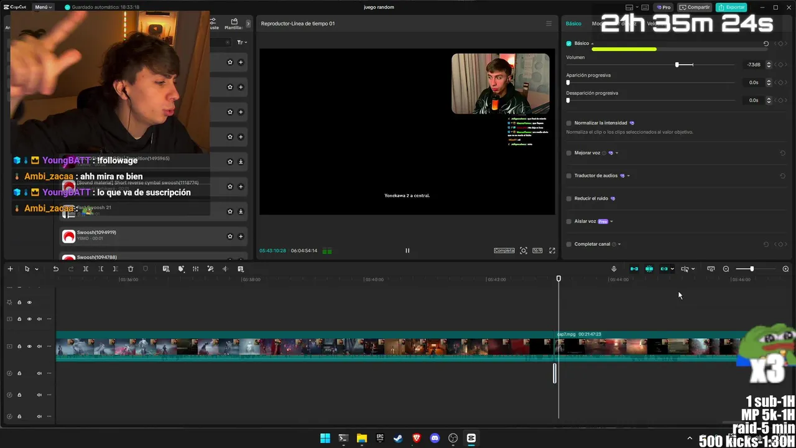Screen dimensions: 796x448
Task: Download the Fast Swoosh 21 sound
Action: point(241,212)
